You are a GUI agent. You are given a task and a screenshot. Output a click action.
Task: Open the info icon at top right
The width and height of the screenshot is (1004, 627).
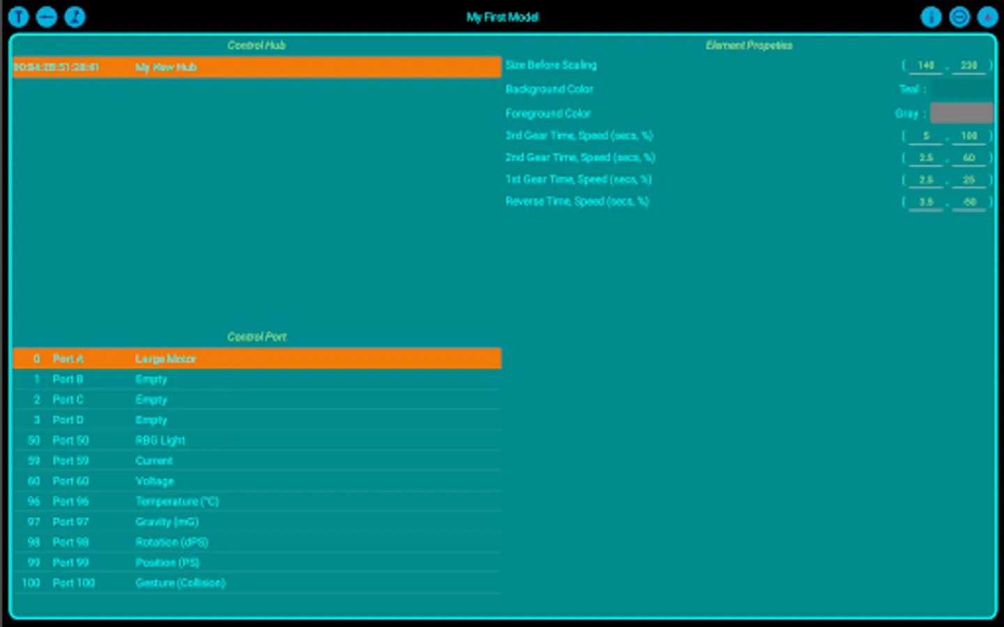click(x=931, y=17)
